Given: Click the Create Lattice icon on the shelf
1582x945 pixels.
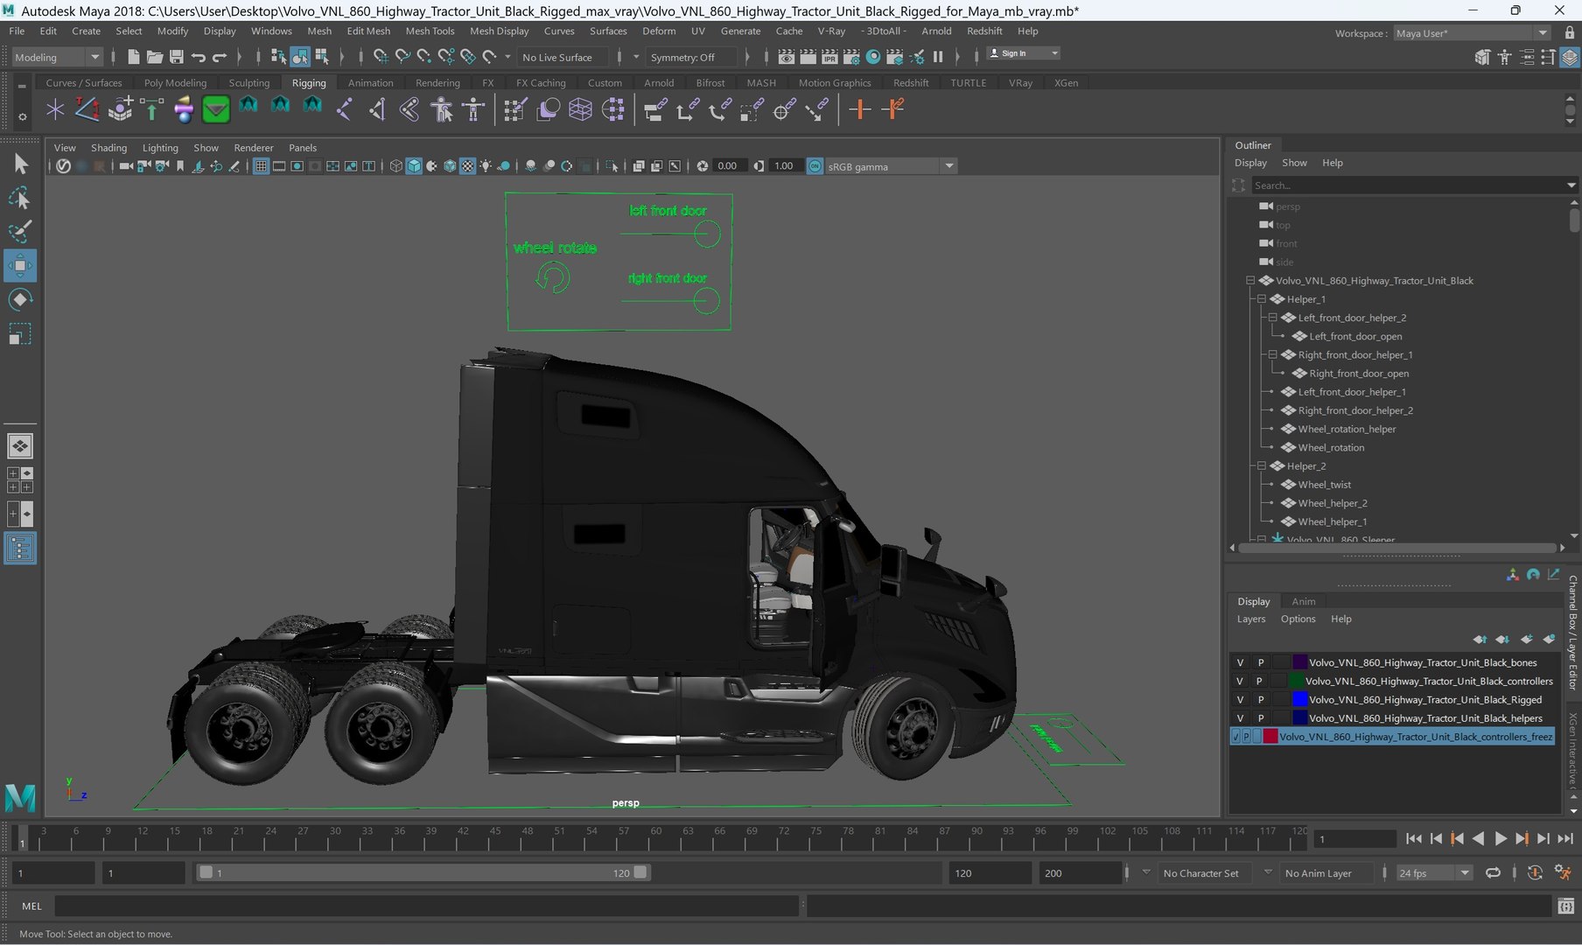Looking at the screenshot, I should point(580,109).
